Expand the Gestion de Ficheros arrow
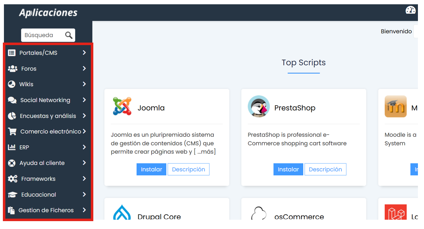Screen dimensions: 424x229 [x=84, y=210]
